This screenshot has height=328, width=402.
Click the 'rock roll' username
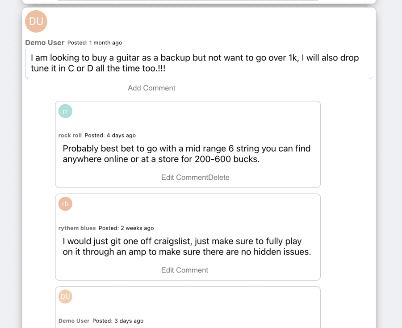(x=70, y=135)
